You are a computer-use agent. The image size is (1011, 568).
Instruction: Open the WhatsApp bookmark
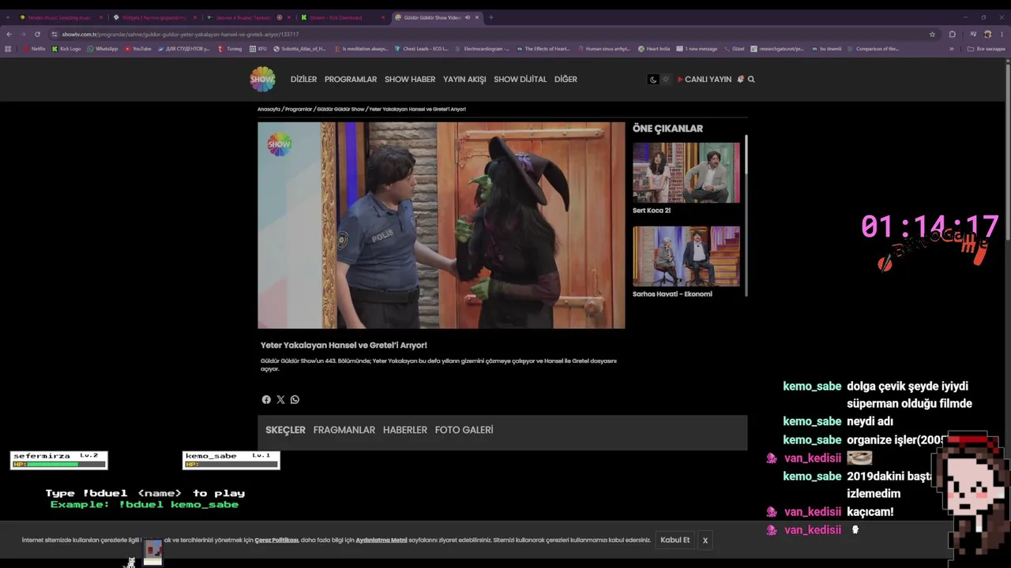[x=103, y=49]
